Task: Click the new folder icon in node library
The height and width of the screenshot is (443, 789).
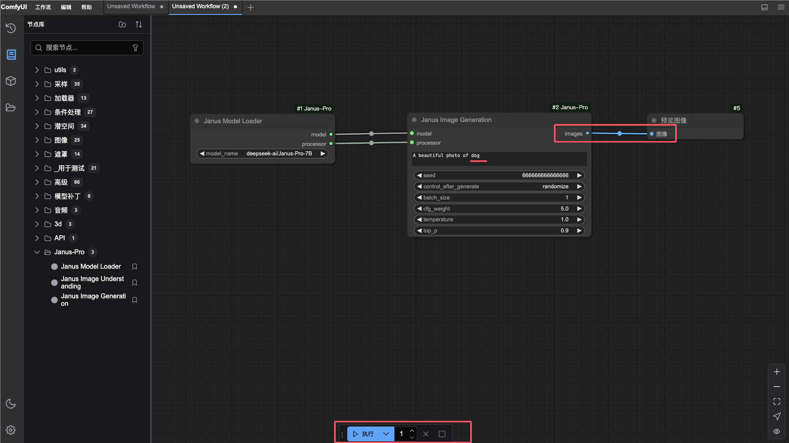Action: [x=122, y=24]
